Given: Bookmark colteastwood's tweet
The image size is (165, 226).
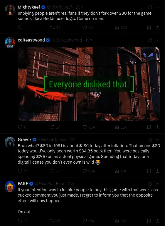Looking at the screenshot, I should 149,127.
